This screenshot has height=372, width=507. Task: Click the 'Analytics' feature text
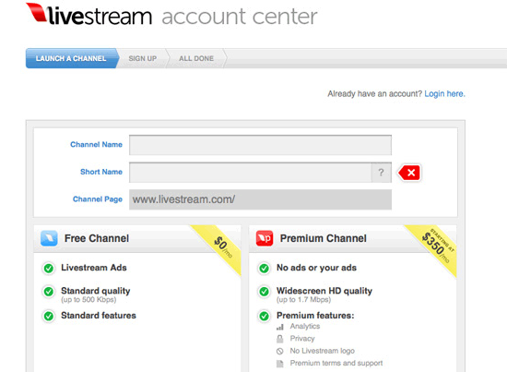pyautogui.click(x=305, y=327)
